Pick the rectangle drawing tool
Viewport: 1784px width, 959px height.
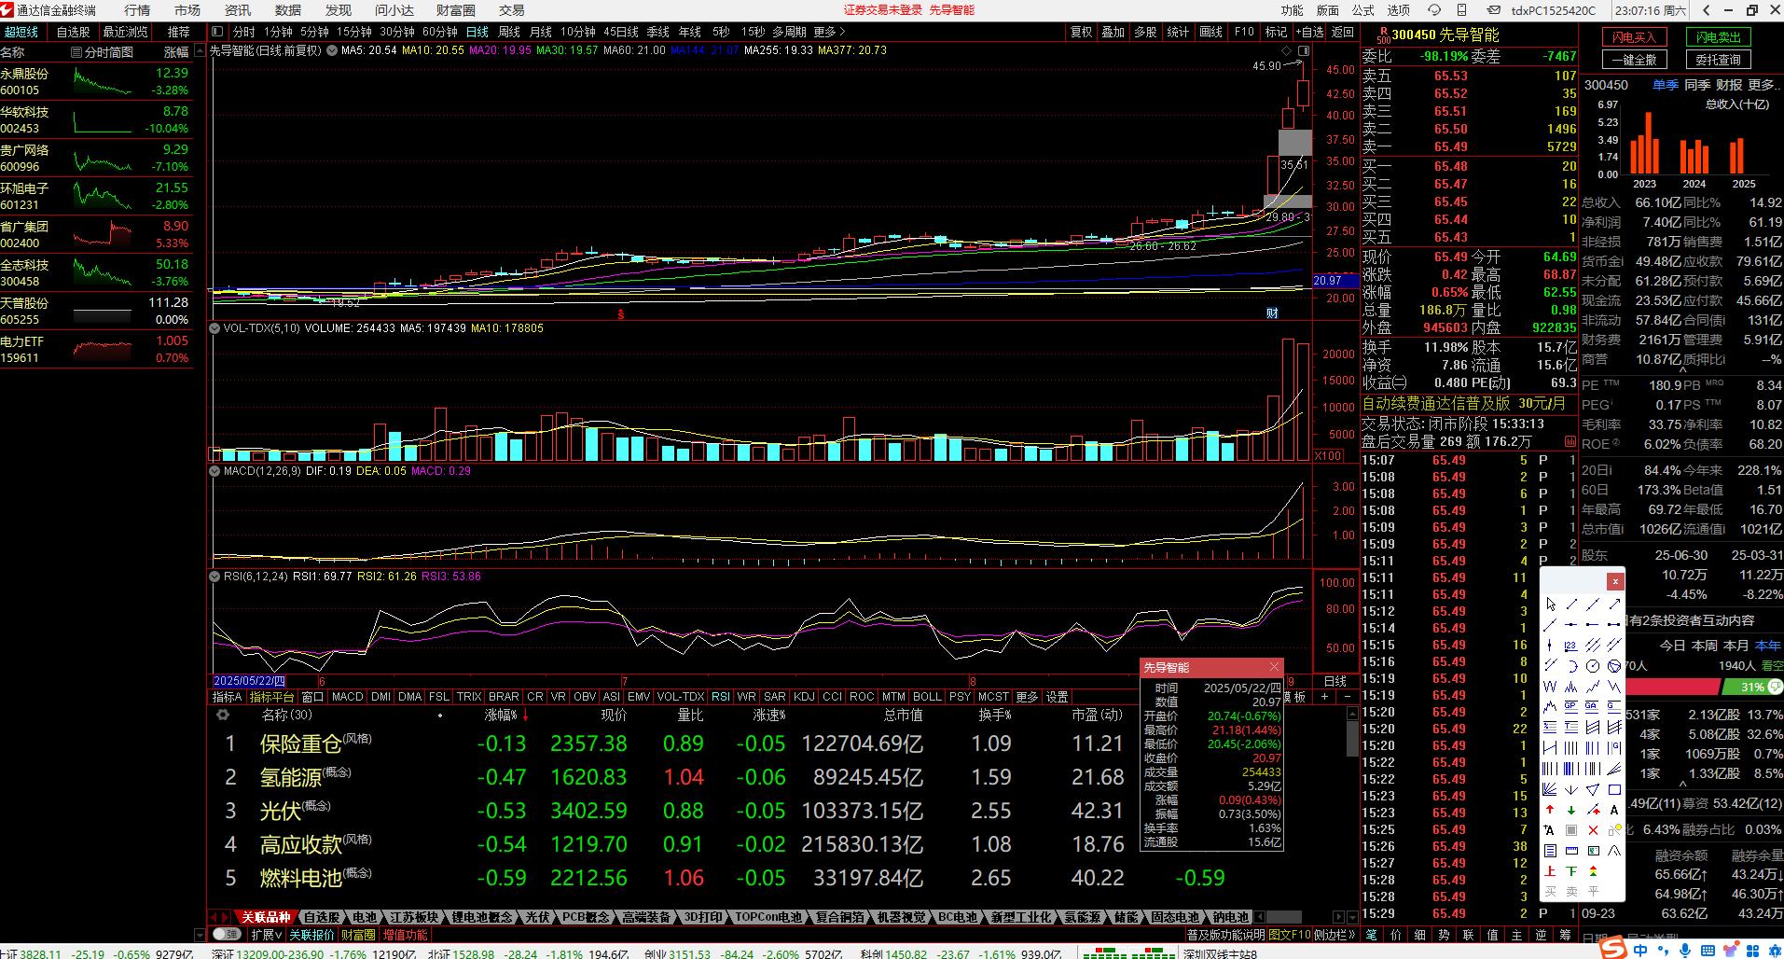pos(1614,789)
